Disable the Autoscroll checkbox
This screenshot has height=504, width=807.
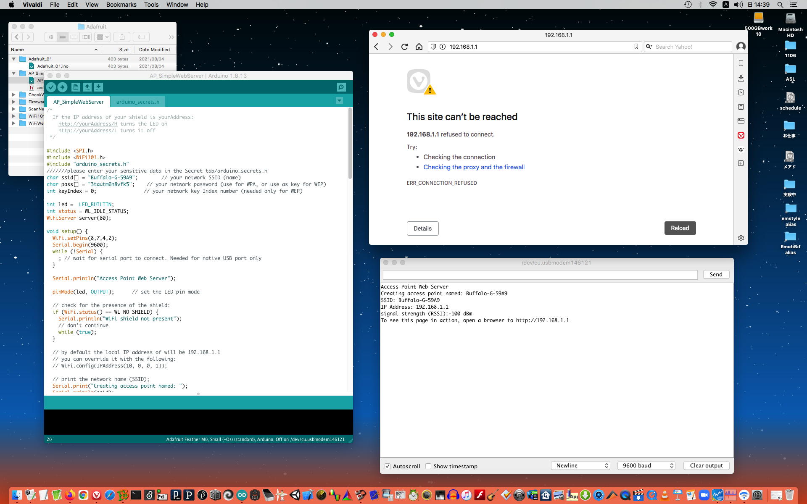pos(388,466)
